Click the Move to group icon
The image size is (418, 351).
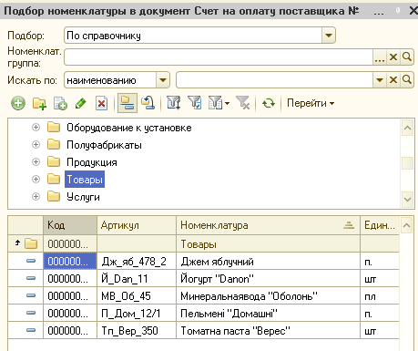coord(148,103)
